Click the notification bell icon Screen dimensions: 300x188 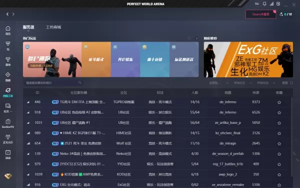pyautogui.click(x=264, y=4)
